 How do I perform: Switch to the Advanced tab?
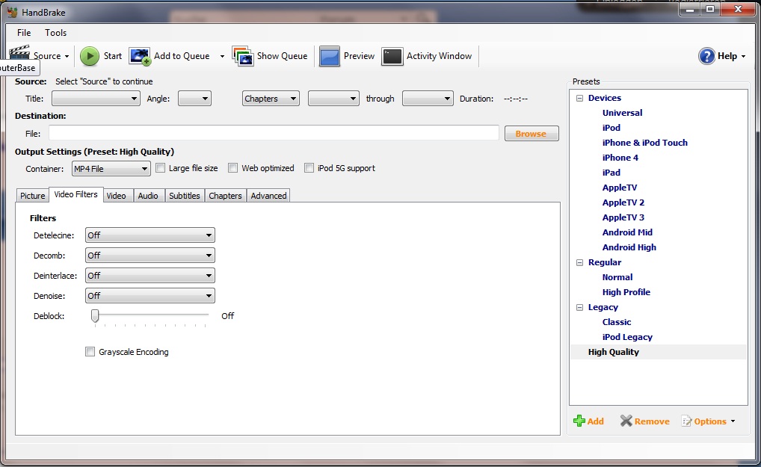click(x=268, y=196)
